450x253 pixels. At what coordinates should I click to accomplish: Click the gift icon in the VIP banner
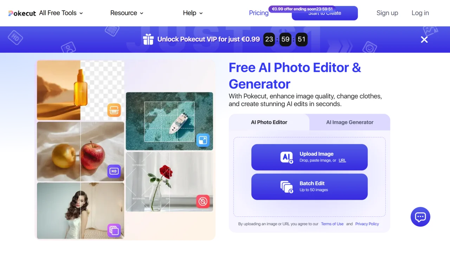point(148,39)
